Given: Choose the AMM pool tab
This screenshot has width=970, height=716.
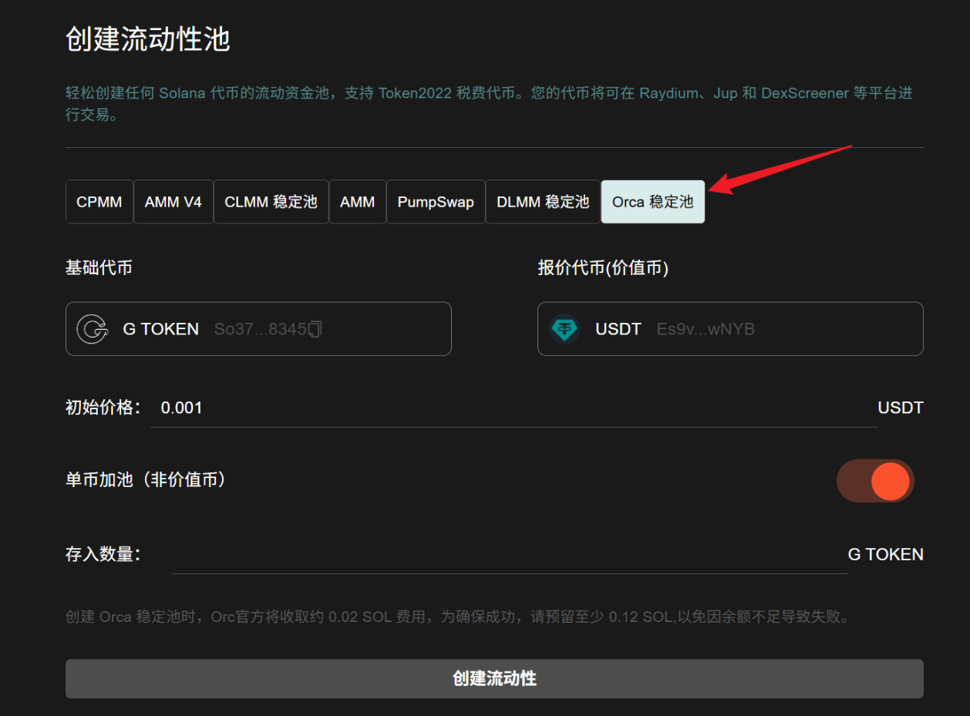Looking at the screenshot, I should coord(357,202).
